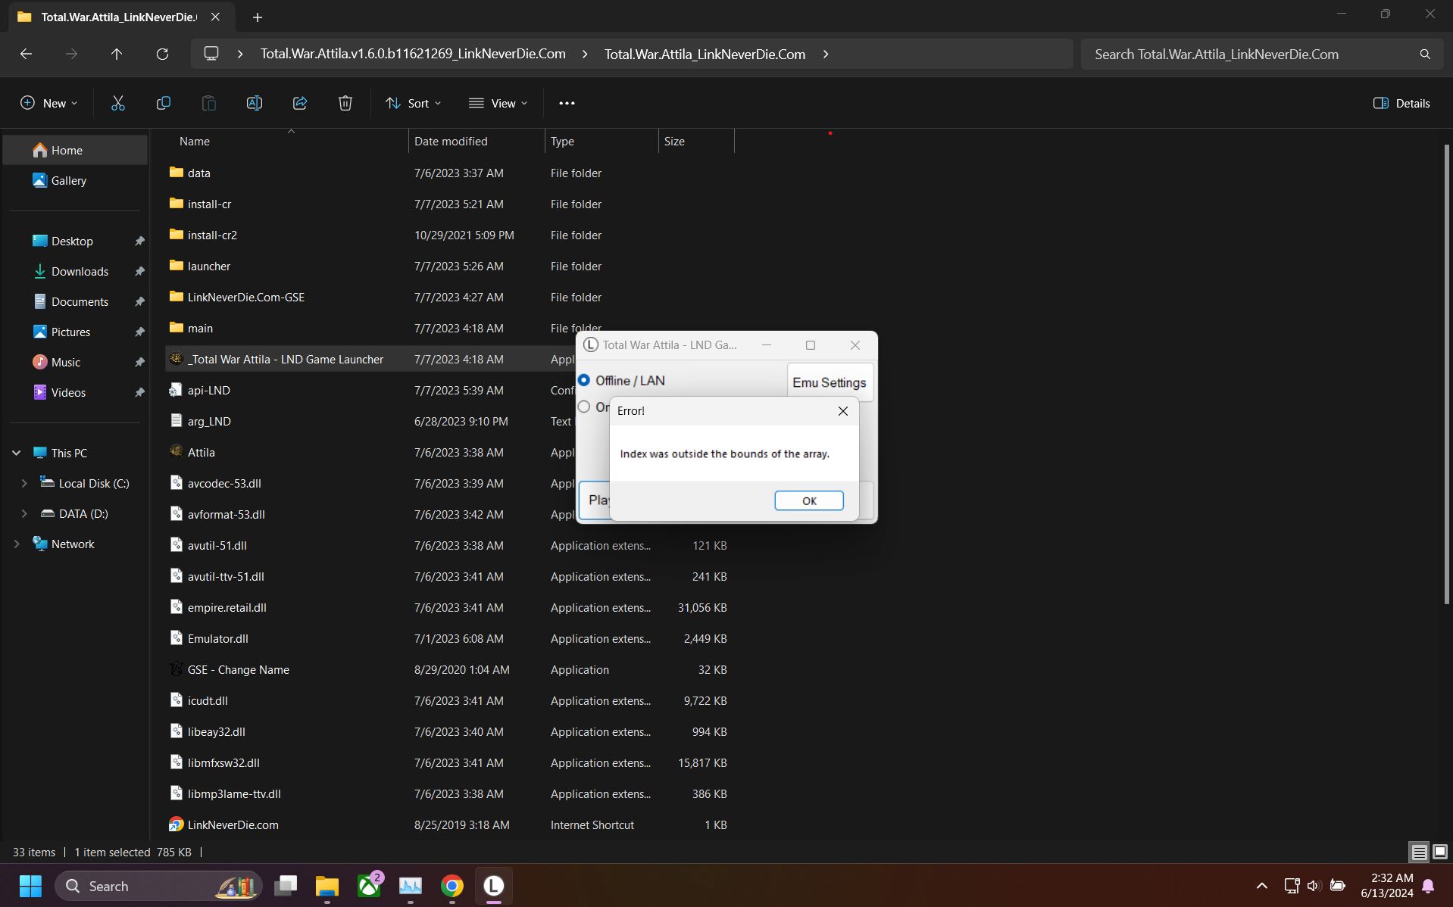This screenshot has height=907, width=1453.
Task: Open Task View on the taskbar
Action: 286,886
